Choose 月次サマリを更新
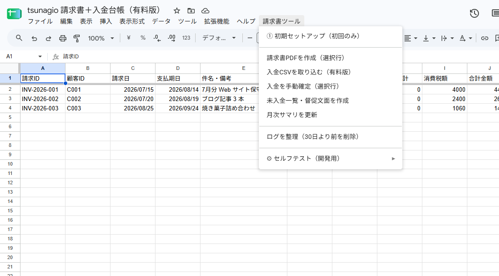Screen dimensions: 499x276 click(x=330, y=115)
